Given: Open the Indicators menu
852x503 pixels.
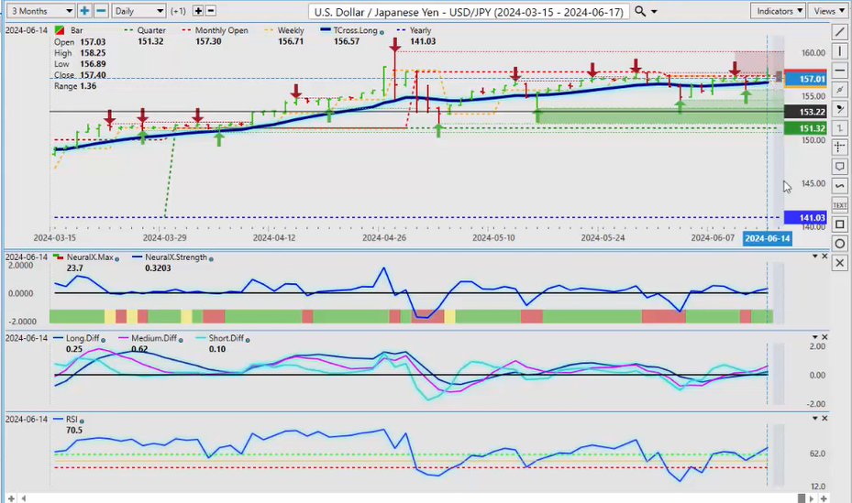Looking at the screenshot, I should click(778, 11).
